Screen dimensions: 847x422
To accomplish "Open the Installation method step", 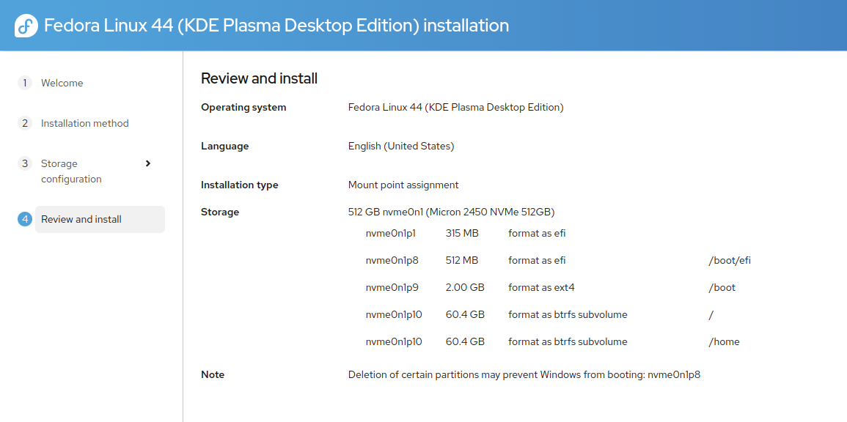I will pyautogui.click(x=85, y=123).
